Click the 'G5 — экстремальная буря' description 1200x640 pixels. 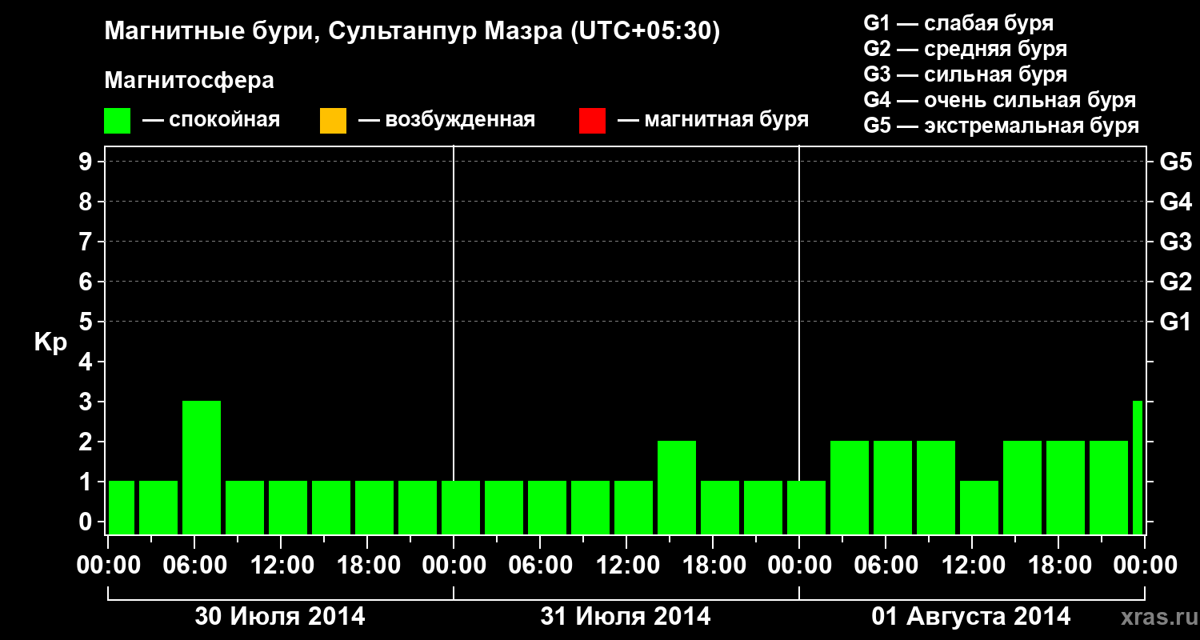click(x=1002, y=126)
